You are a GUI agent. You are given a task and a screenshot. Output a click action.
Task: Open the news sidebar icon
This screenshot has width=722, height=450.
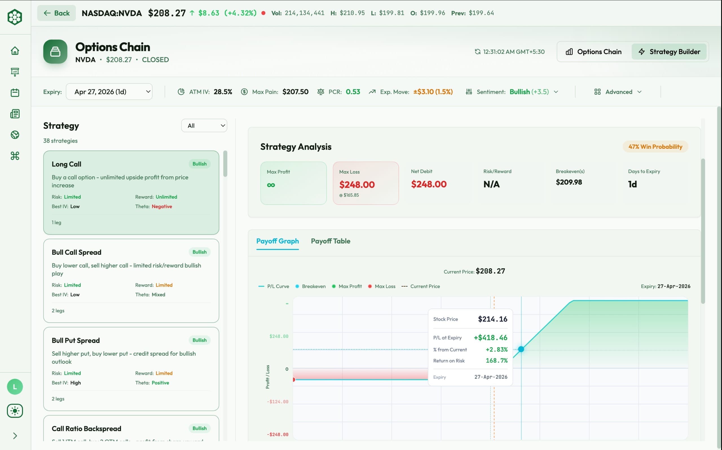pos(15,114)
